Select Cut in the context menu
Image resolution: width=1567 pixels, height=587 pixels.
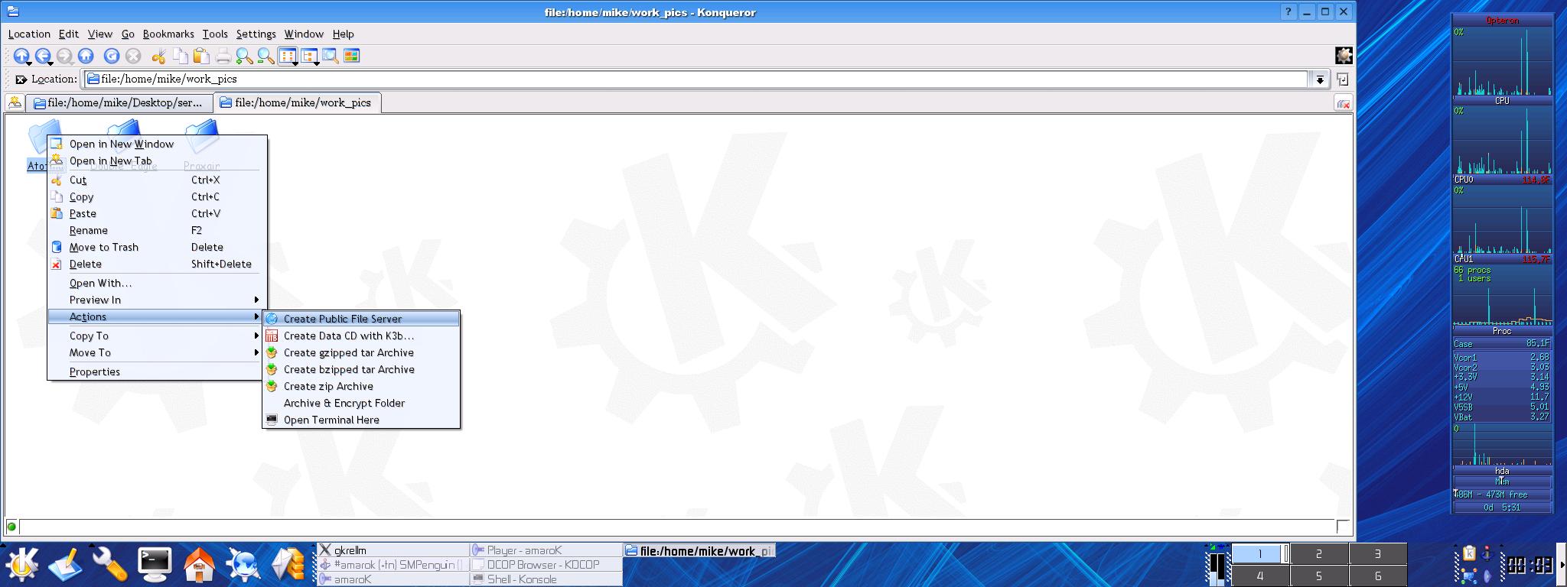pos(157,180)
